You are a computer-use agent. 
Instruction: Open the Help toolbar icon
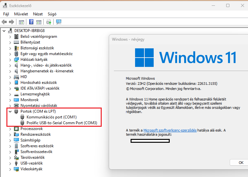31,22
